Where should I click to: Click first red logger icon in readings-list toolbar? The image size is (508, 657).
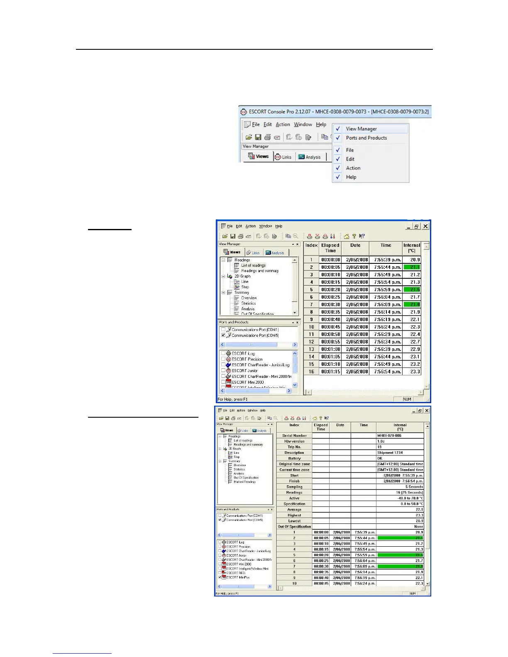point(310,236)
